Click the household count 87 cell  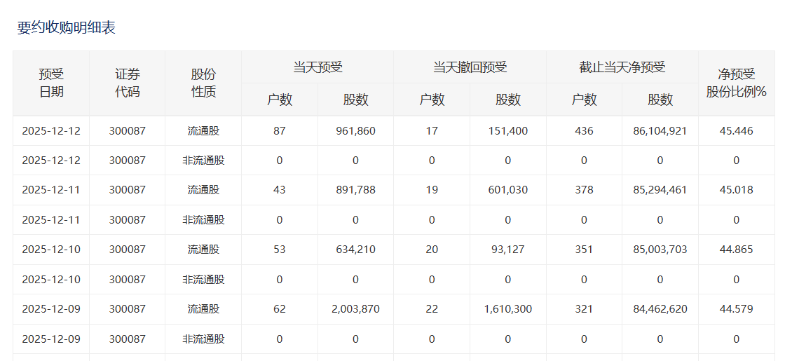tap(280, 131)
